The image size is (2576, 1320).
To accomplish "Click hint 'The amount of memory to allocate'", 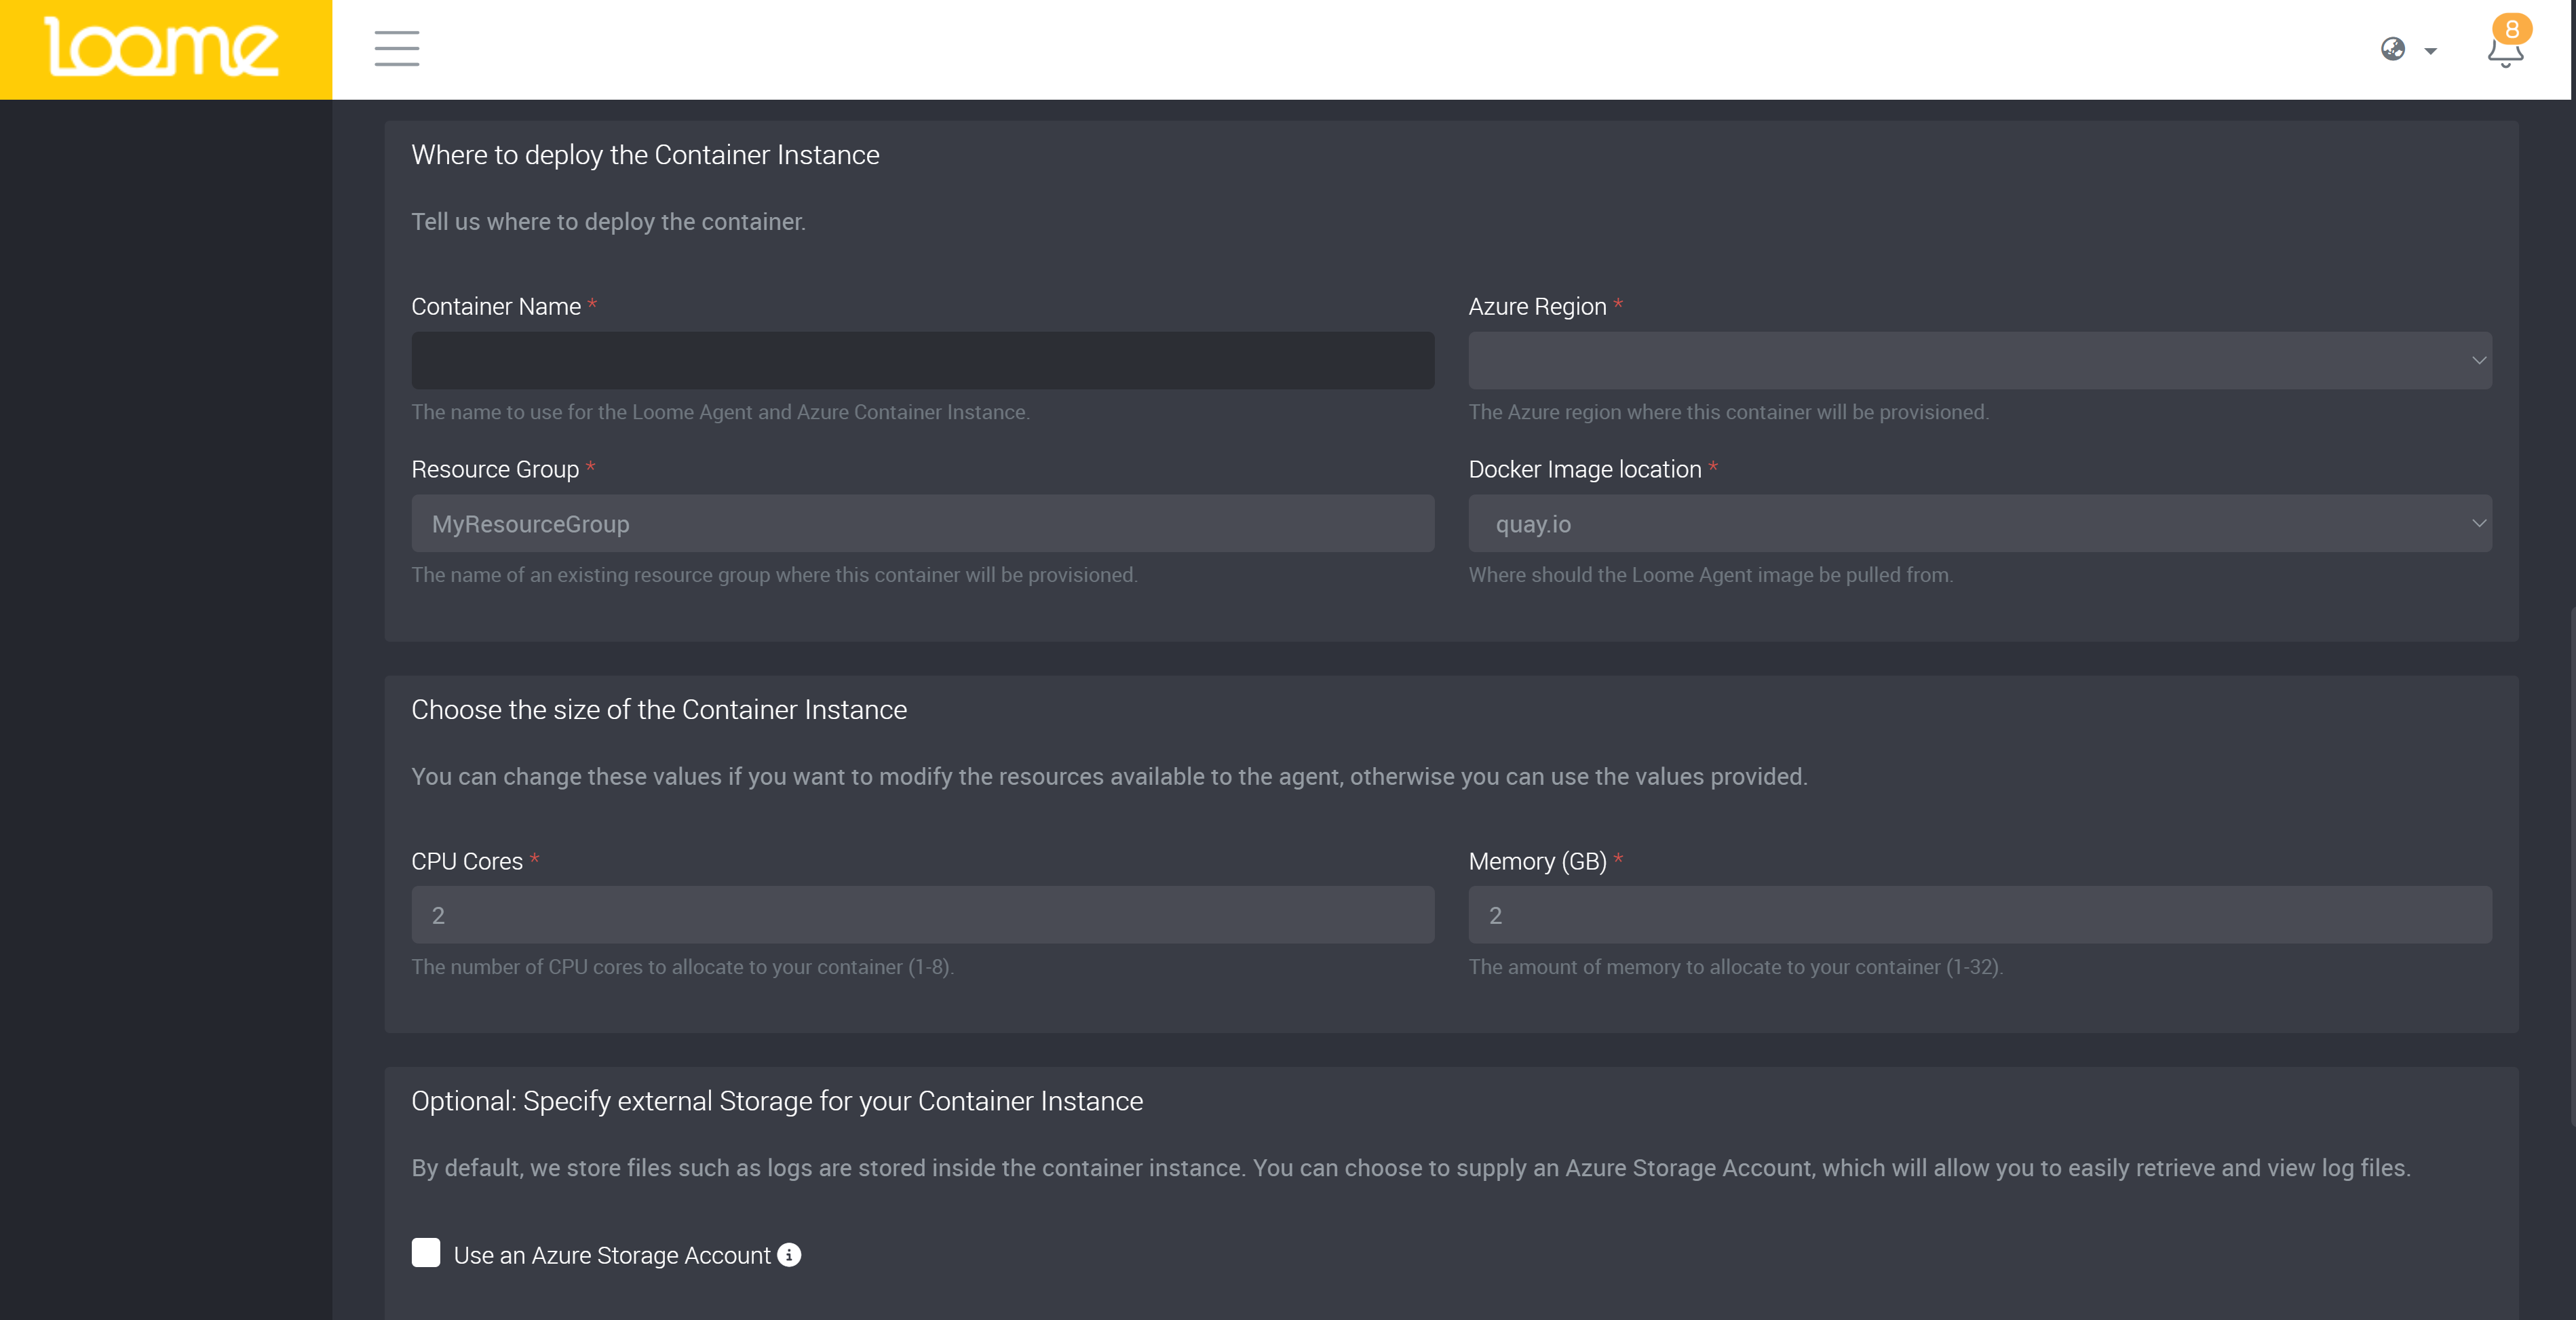I will pos(1735,967).
